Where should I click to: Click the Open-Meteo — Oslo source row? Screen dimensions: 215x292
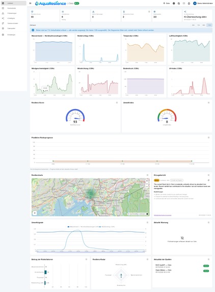point(182,271)
